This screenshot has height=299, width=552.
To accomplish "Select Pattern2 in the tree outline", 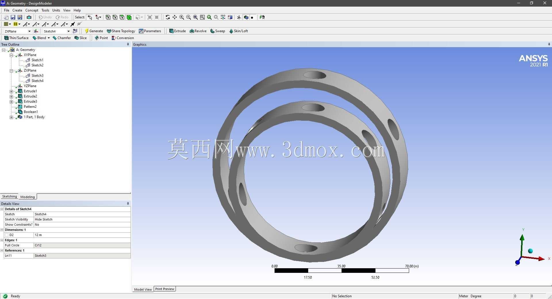I will [30, 107].
